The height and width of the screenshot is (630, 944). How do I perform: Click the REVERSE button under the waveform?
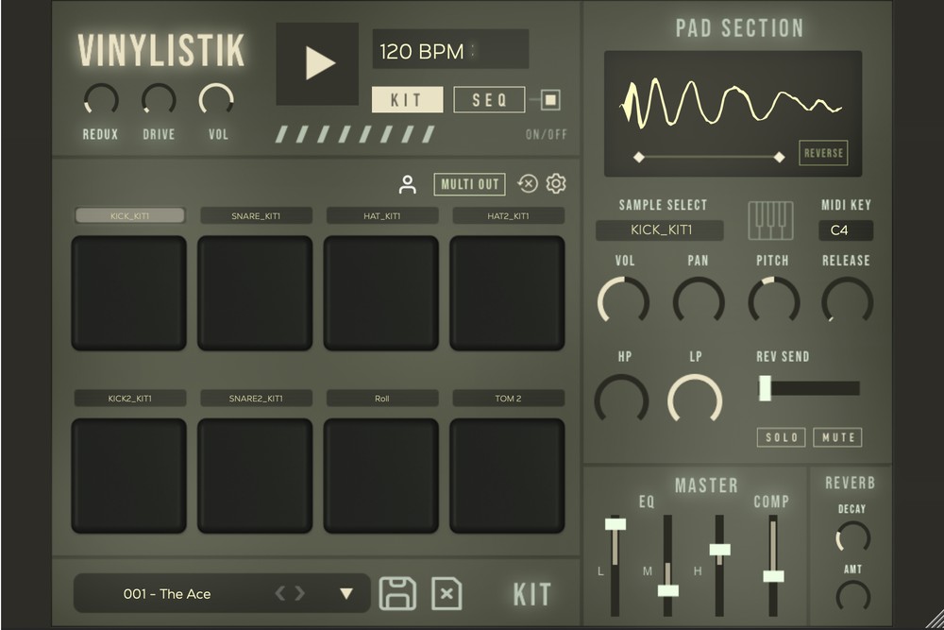[x=823, y=153]
